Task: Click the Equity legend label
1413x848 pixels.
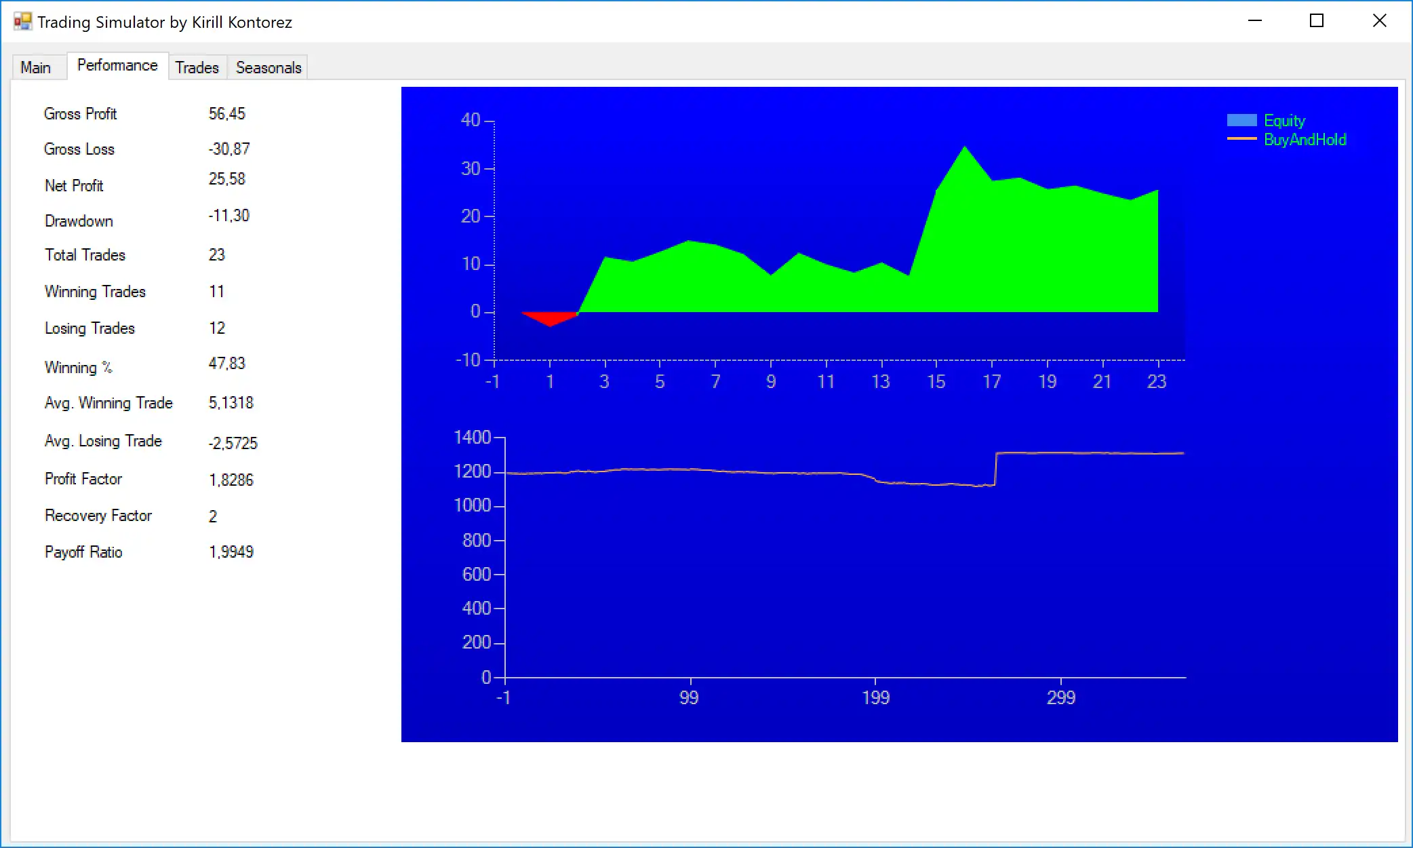Action: tap(1284, 121)
